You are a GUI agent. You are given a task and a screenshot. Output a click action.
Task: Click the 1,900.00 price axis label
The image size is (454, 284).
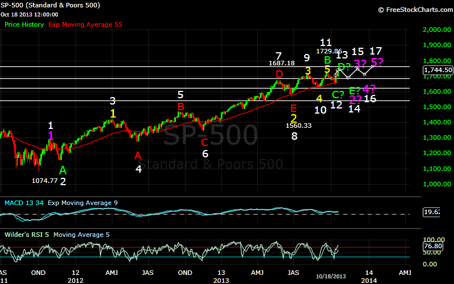pyautogui.click(x=437, y=45)
